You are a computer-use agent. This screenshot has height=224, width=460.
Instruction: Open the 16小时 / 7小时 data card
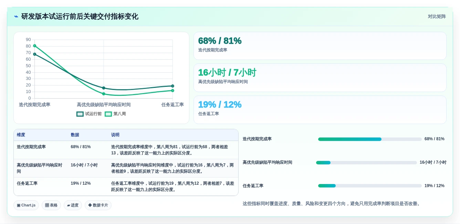coord(320,78)
